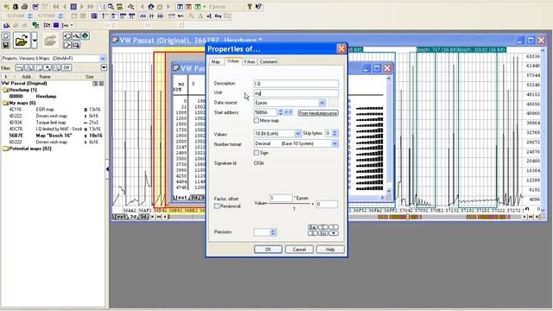553x311 pixels.
Task: Click the Description input field
Action: (x=296, y=84)
